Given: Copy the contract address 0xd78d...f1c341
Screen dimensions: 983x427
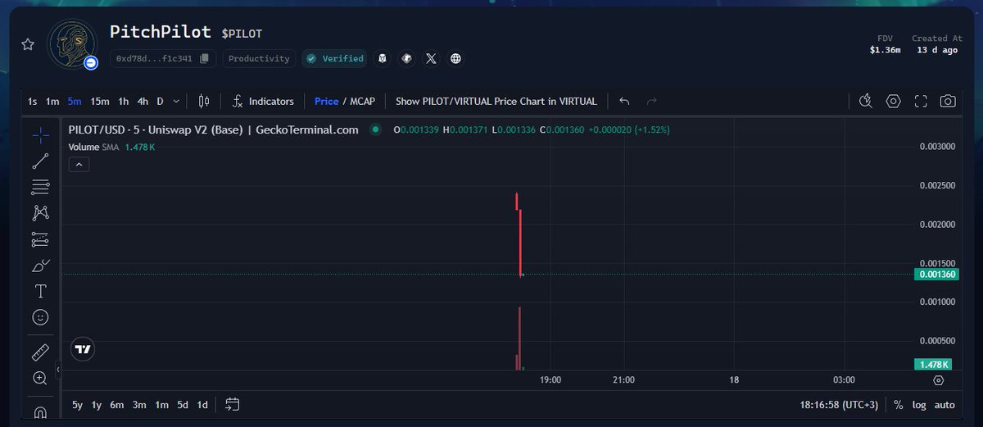Looking at the screenshot, I should [205, 58].
